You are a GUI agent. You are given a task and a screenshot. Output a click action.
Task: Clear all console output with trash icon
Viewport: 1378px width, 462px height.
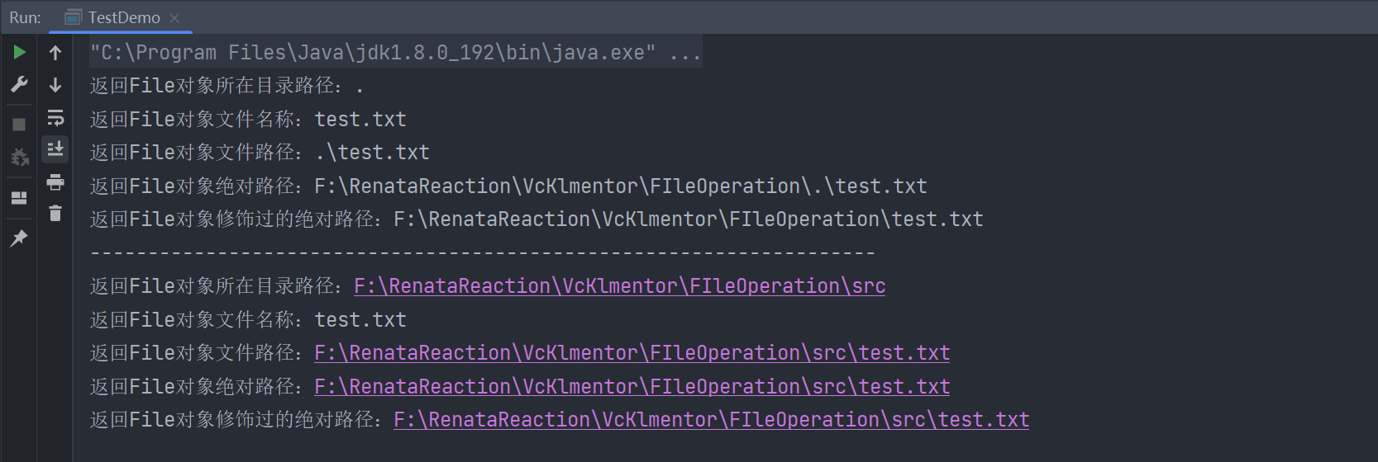[x=55, y=214]
